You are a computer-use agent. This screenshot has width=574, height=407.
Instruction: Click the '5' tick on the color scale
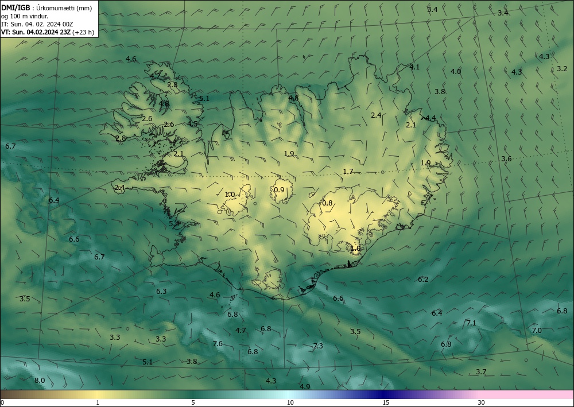coord(193,402)
